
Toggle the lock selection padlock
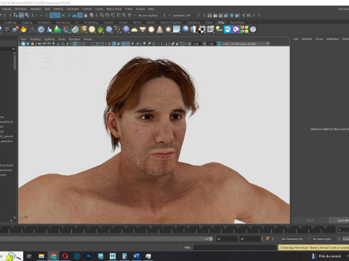(86, 15)
